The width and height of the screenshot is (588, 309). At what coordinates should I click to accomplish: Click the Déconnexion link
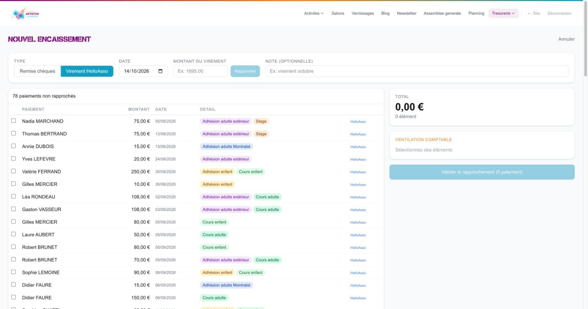pyautogui.click(x=559, y=13)
